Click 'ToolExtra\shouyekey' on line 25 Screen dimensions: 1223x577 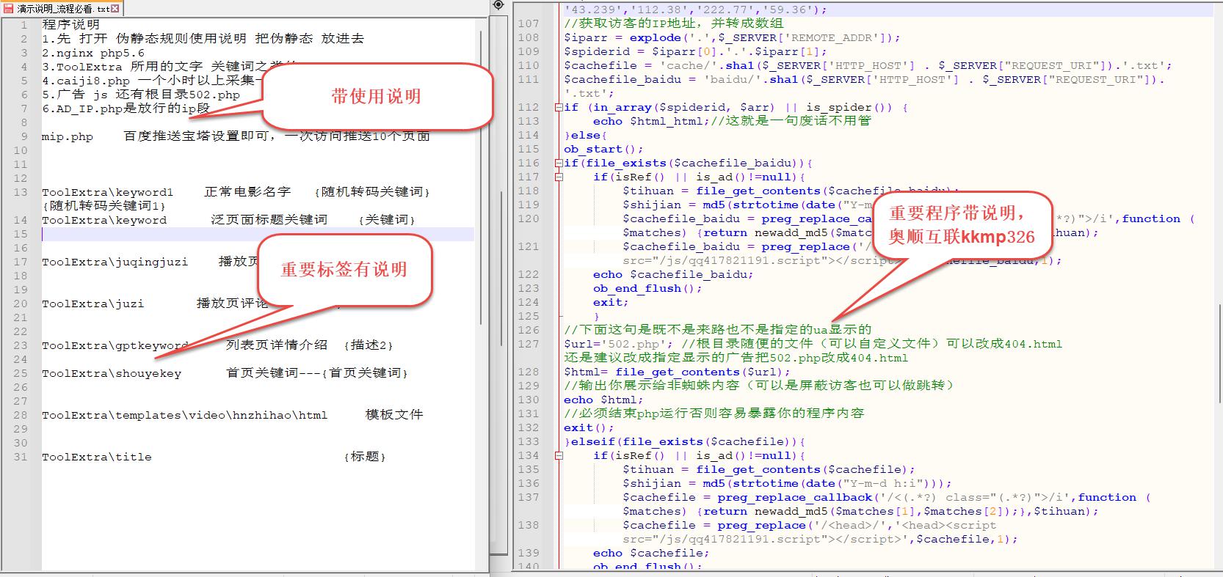coord(112,373)
